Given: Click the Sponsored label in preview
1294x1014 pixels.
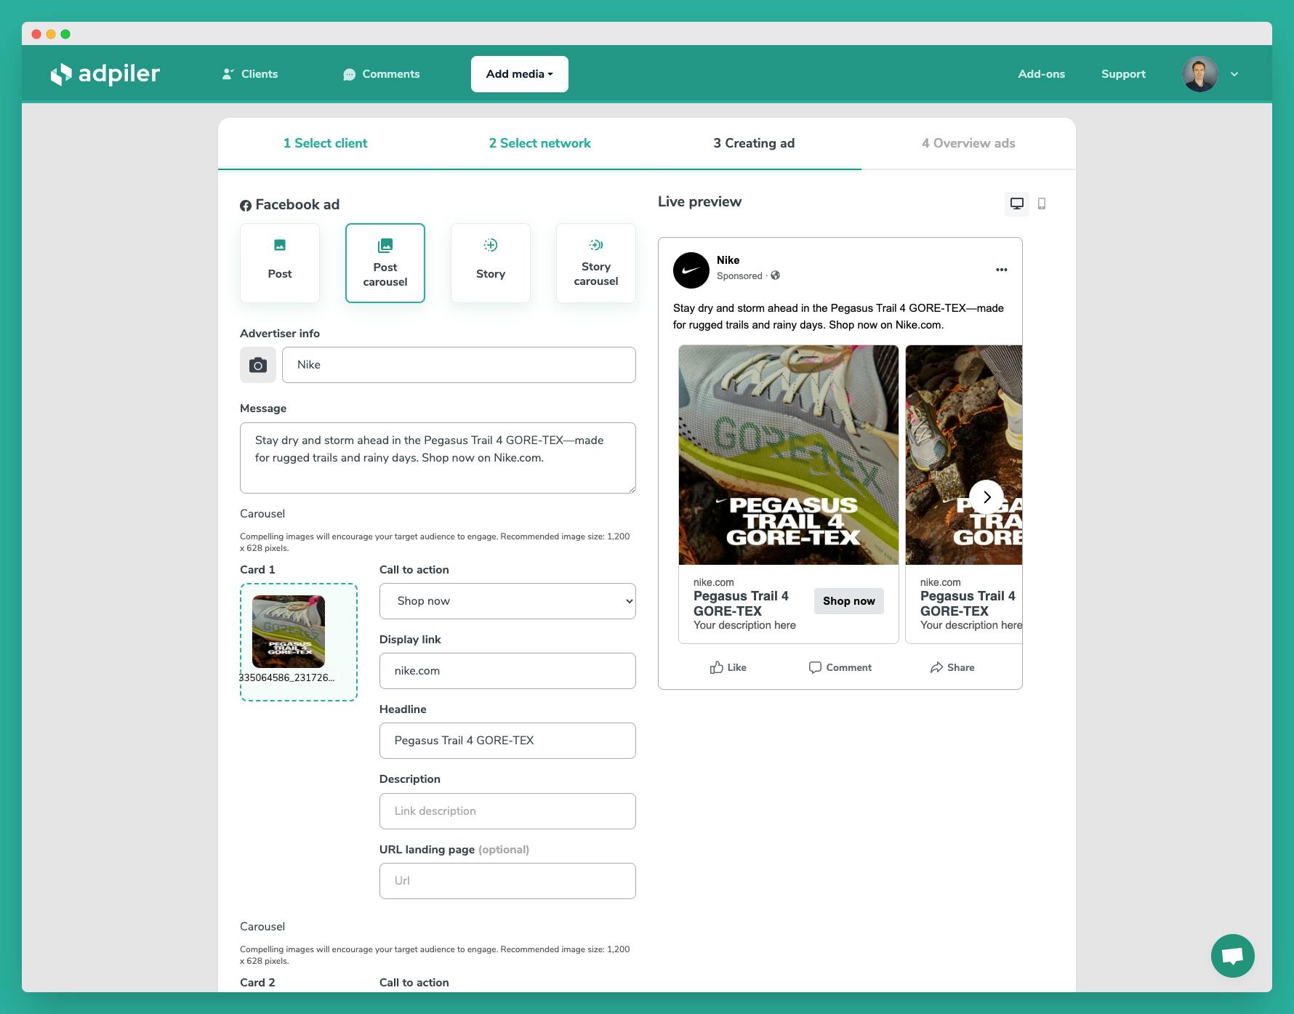Looking at the screenshot, I should tap(739, 275).
